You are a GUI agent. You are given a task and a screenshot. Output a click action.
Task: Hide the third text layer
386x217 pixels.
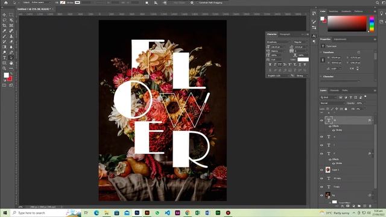point(321,145)
